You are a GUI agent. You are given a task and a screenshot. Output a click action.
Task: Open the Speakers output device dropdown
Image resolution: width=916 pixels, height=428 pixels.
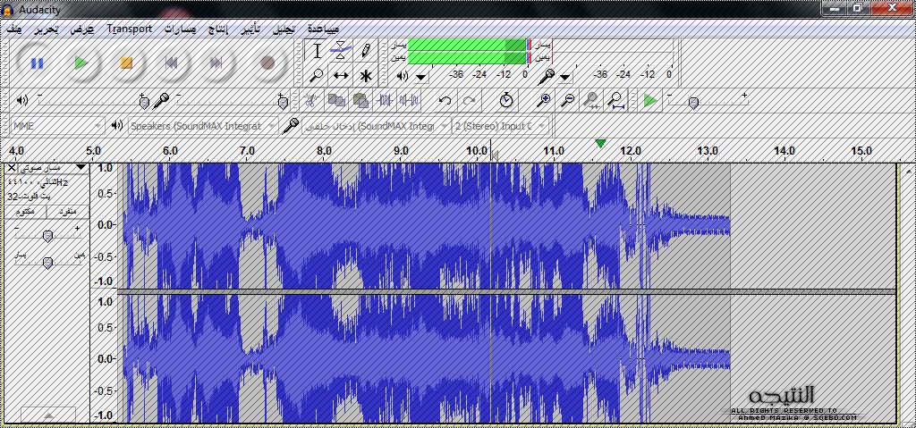coord(201,126)
